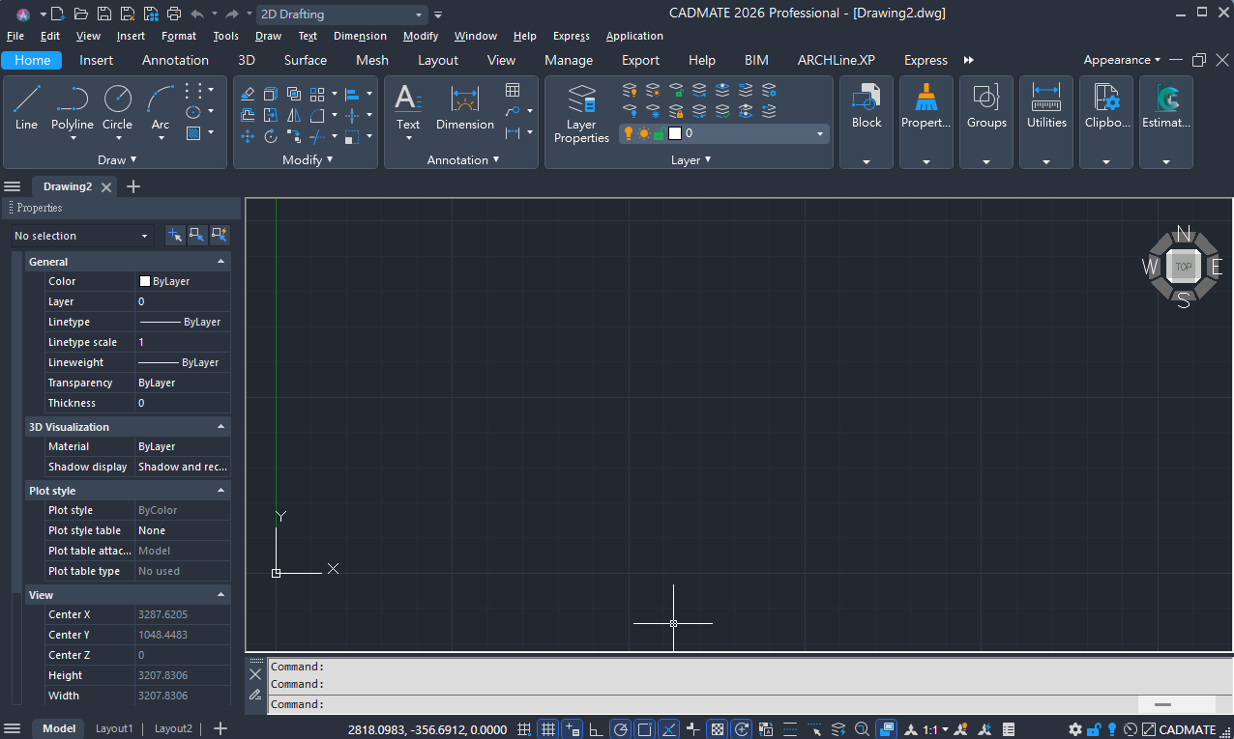Expand the Modify panel
The width and height of the screenshot is (1234, 739).
pos(308,159)
